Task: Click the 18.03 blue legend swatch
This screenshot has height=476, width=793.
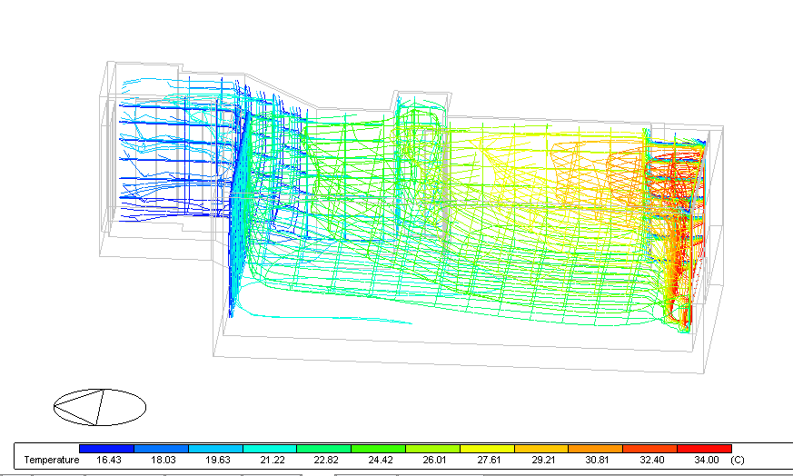Action: (162, 449)
